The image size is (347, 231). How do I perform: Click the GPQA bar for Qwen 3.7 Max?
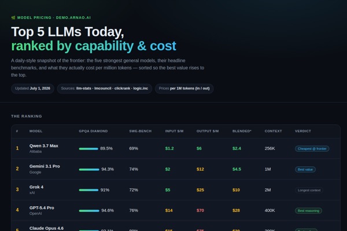tap(88, 149)
